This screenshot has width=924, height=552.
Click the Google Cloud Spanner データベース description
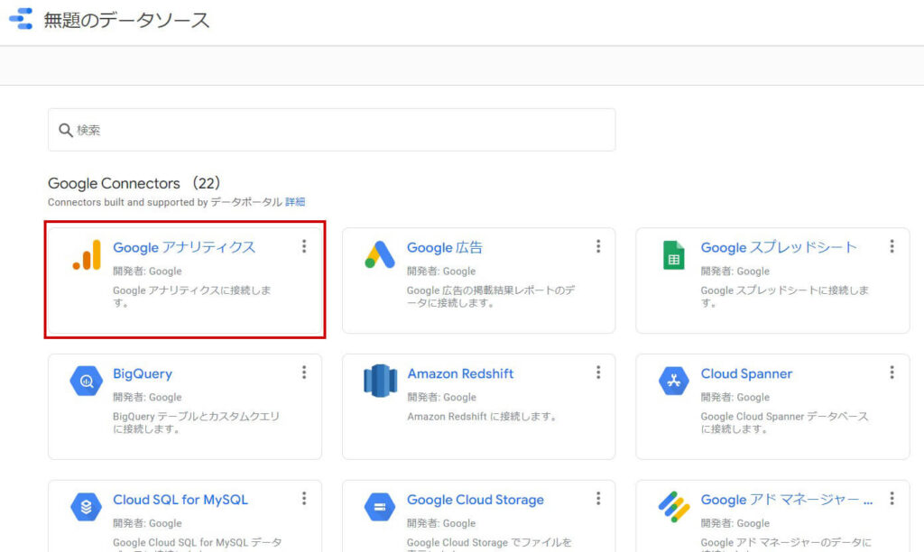coord(784,422)
